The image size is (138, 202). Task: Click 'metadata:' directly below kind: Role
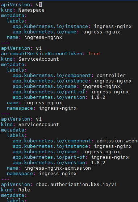pos(14,195)
